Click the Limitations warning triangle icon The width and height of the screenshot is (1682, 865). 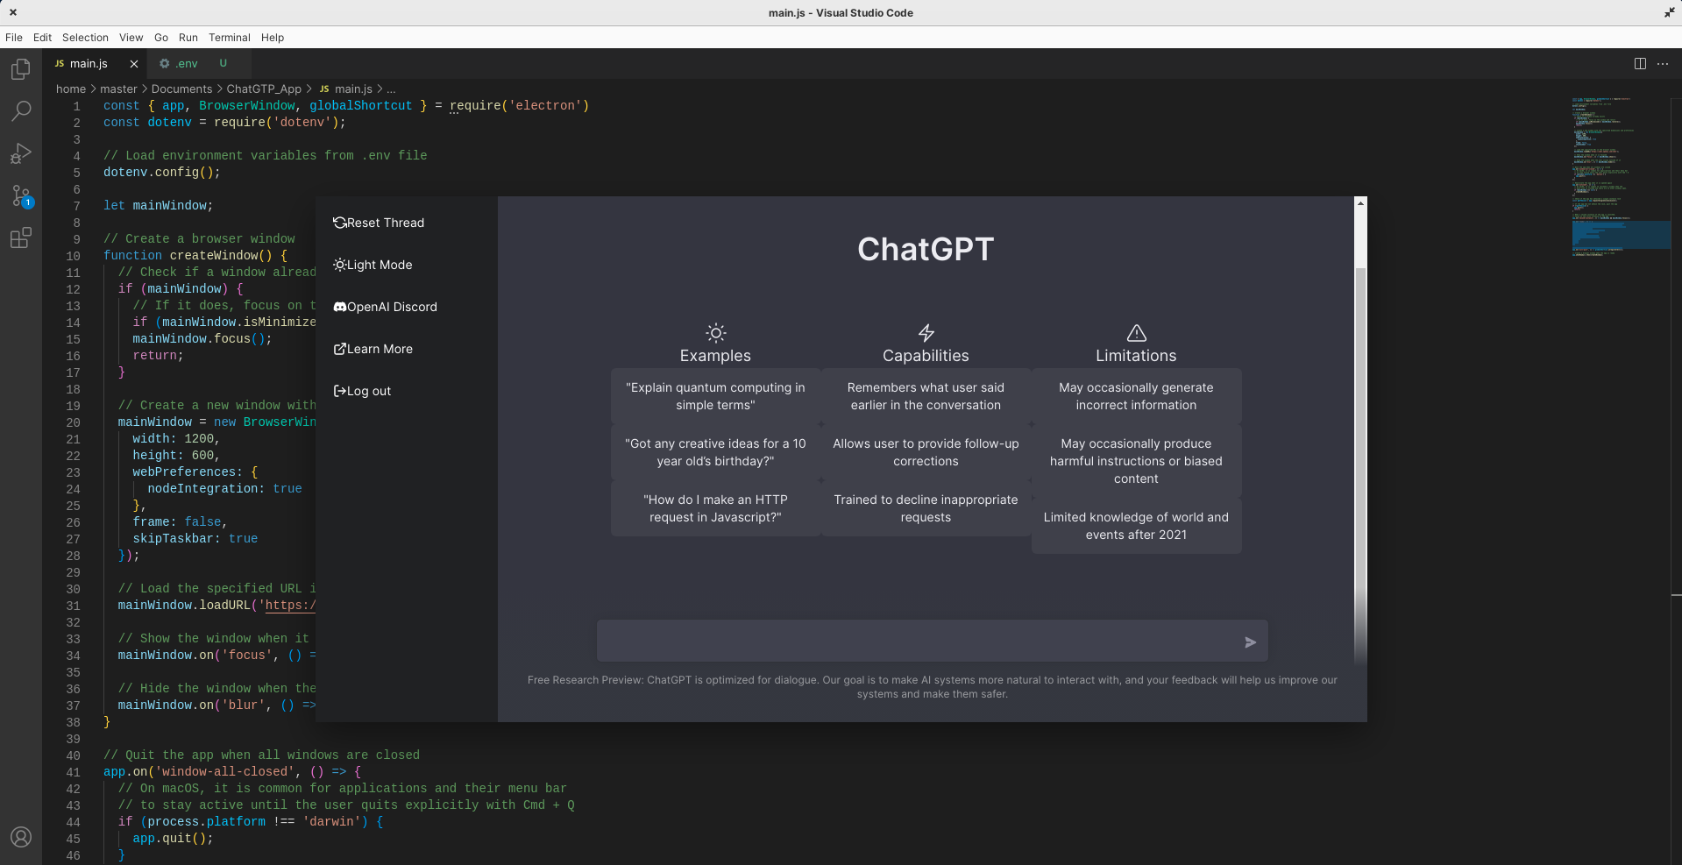pos(1137,333)
